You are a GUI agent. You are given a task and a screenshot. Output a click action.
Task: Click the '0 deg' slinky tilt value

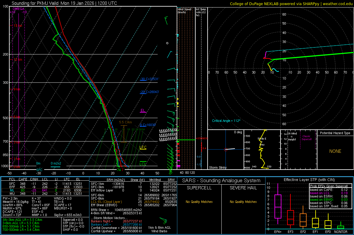point(238,132)
